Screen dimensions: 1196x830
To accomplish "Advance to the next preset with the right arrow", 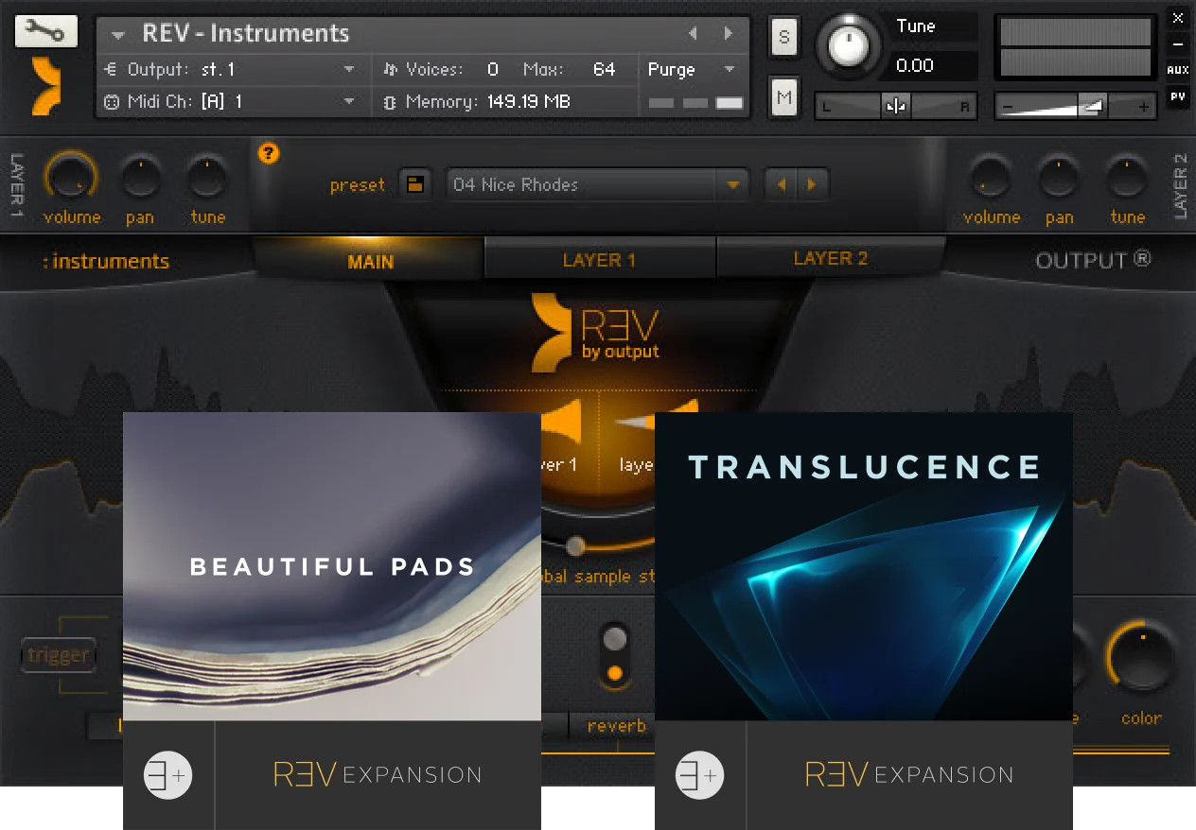I will pyautogui.click(x=812, y=184).
